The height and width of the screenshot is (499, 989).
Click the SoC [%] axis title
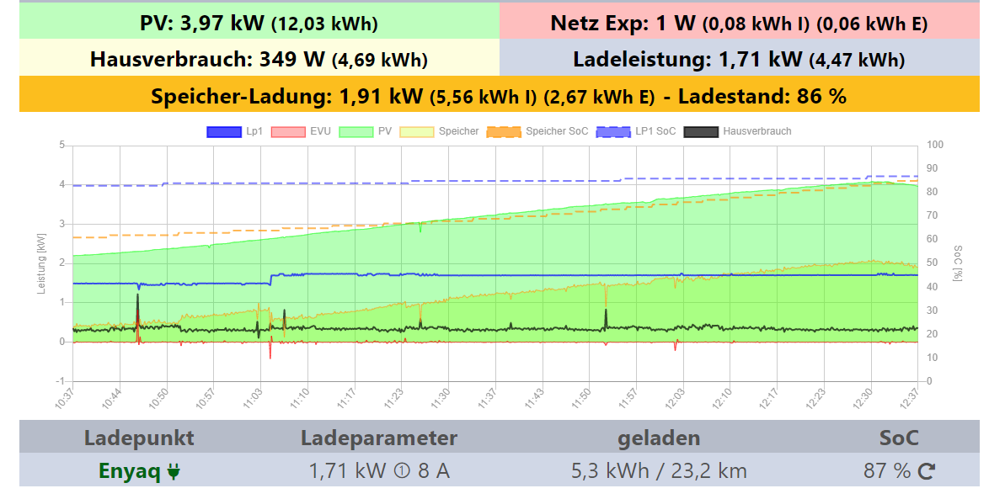coord(958,263)
